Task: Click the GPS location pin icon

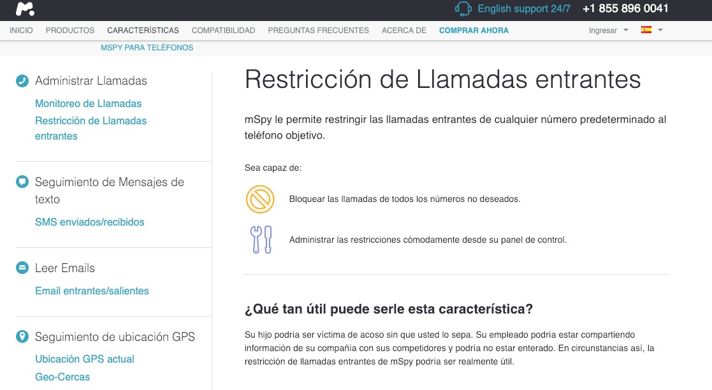Action: point(21,337)
